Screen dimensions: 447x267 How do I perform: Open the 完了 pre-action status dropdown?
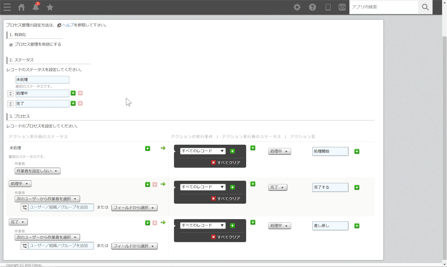(18, 222)
